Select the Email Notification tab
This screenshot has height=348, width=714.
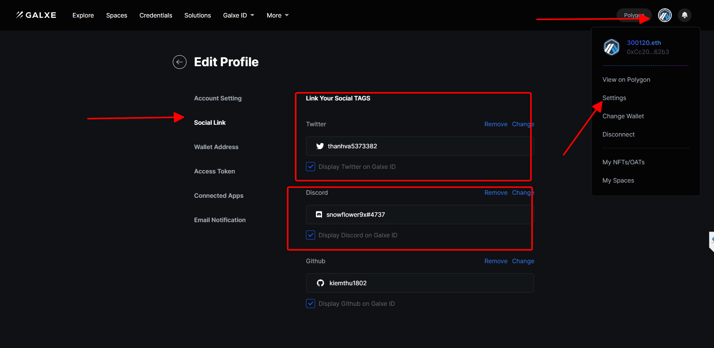[220, 220]
